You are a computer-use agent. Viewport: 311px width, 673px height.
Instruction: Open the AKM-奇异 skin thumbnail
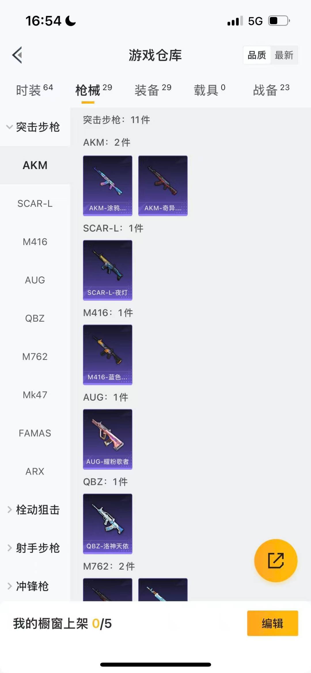(163, 185)
